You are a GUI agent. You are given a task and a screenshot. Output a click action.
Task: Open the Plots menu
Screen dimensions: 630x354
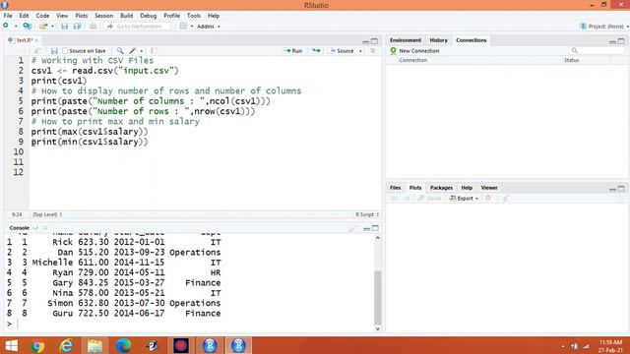(x=81, y=16)
